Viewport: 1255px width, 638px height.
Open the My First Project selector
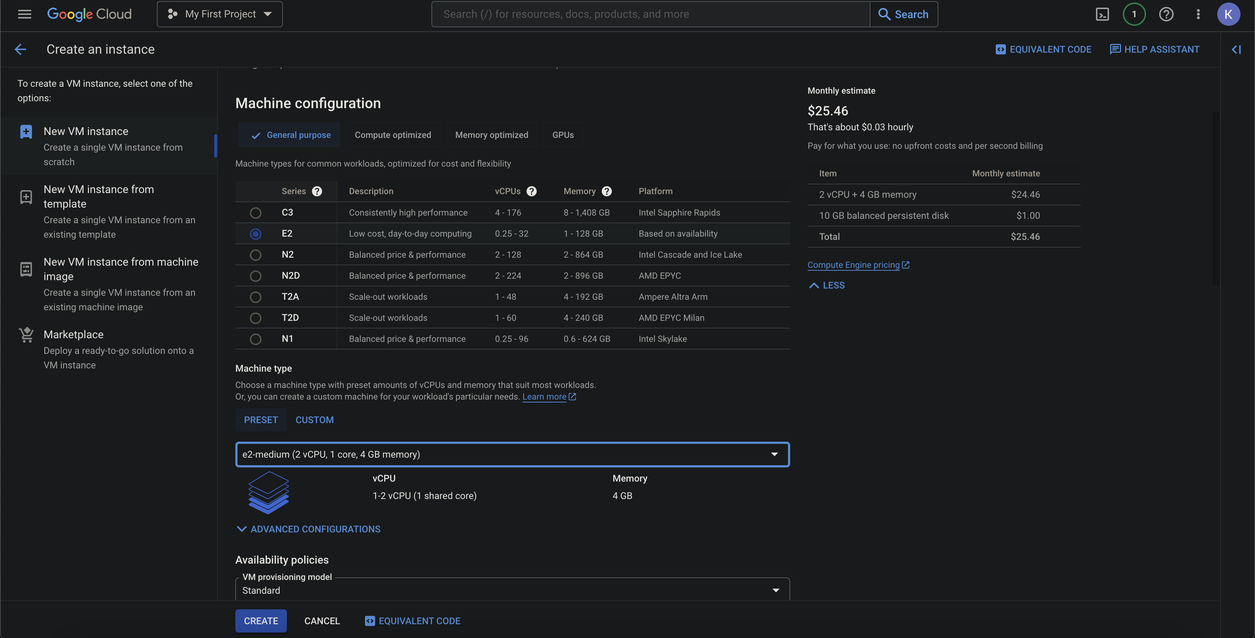tap(220, 14)
